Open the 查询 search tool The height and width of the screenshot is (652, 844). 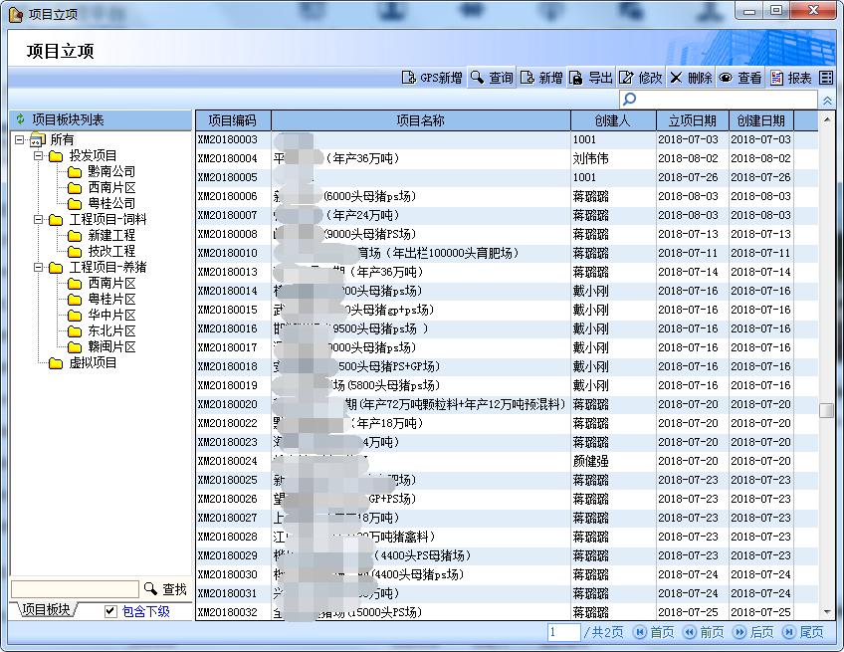point(478,78)
